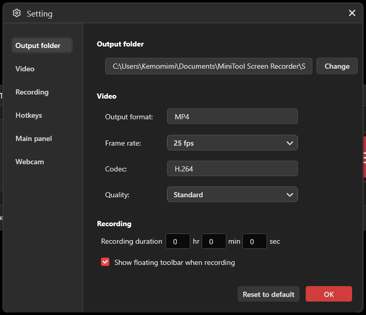Image resolution: width=366 pixels, height=315 pixels.
Task: Close the Setting dialog with the X
Action: click(352, 13)
